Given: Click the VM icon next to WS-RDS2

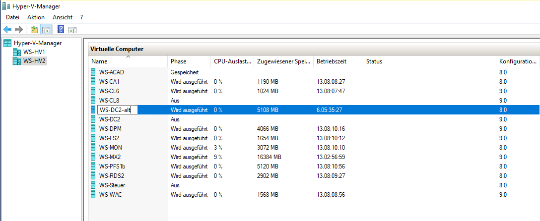Looking at the screenshot, I should tap(93, 175).
